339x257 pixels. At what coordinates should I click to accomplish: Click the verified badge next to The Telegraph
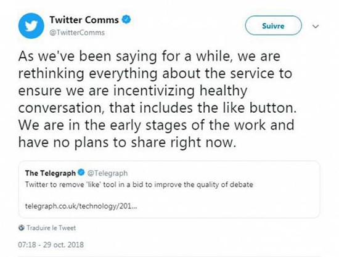[x=81, y=173]
